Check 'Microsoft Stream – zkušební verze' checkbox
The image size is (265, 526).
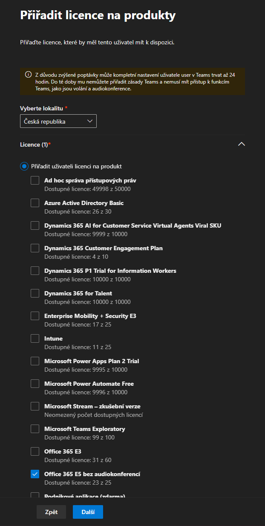tap(35, 406)
